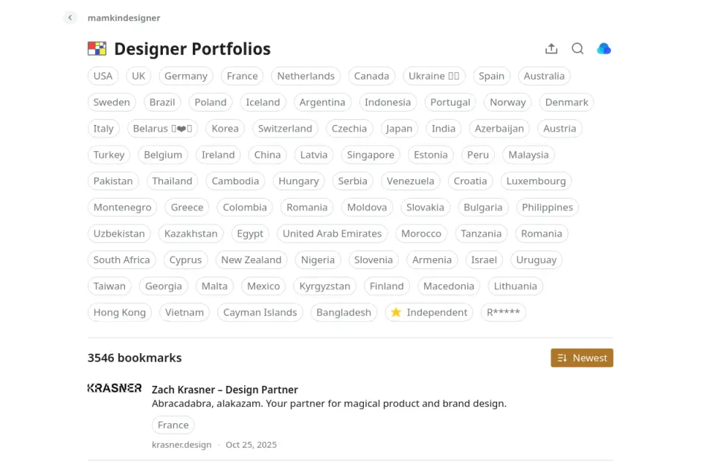Click the blue cloud icon
Viewport: 701px width, 467px height.
604,49
